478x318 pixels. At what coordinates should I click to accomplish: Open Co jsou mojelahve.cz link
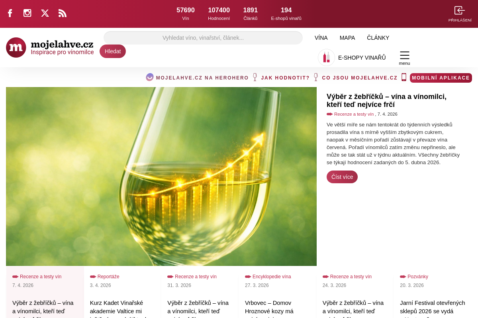pos(360,78)
